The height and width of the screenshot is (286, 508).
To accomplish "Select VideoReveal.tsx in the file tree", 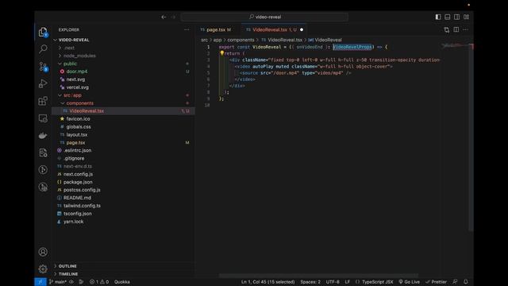I will [87, 111].
